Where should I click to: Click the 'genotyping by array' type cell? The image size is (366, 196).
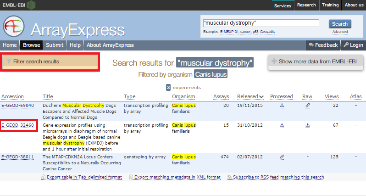point(145,157)
